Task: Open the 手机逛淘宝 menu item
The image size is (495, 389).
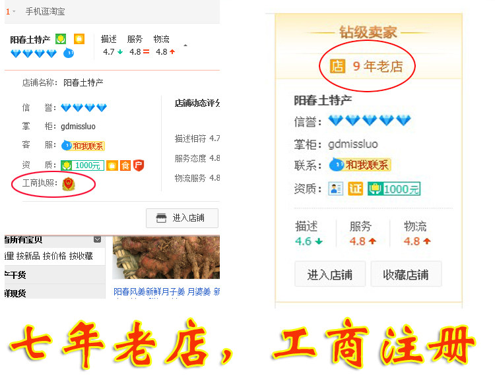Action: 45,12
